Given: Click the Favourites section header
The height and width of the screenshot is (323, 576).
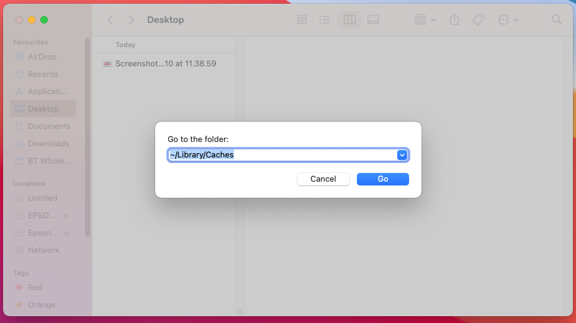Looking at the screenshot, I should point(30,42).
